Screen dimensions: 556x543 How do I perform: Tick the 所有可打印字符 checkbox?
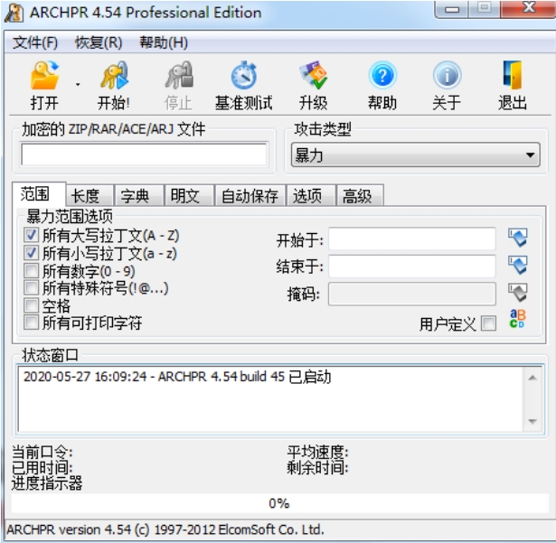pyautogui.click(x=31, y=323)
